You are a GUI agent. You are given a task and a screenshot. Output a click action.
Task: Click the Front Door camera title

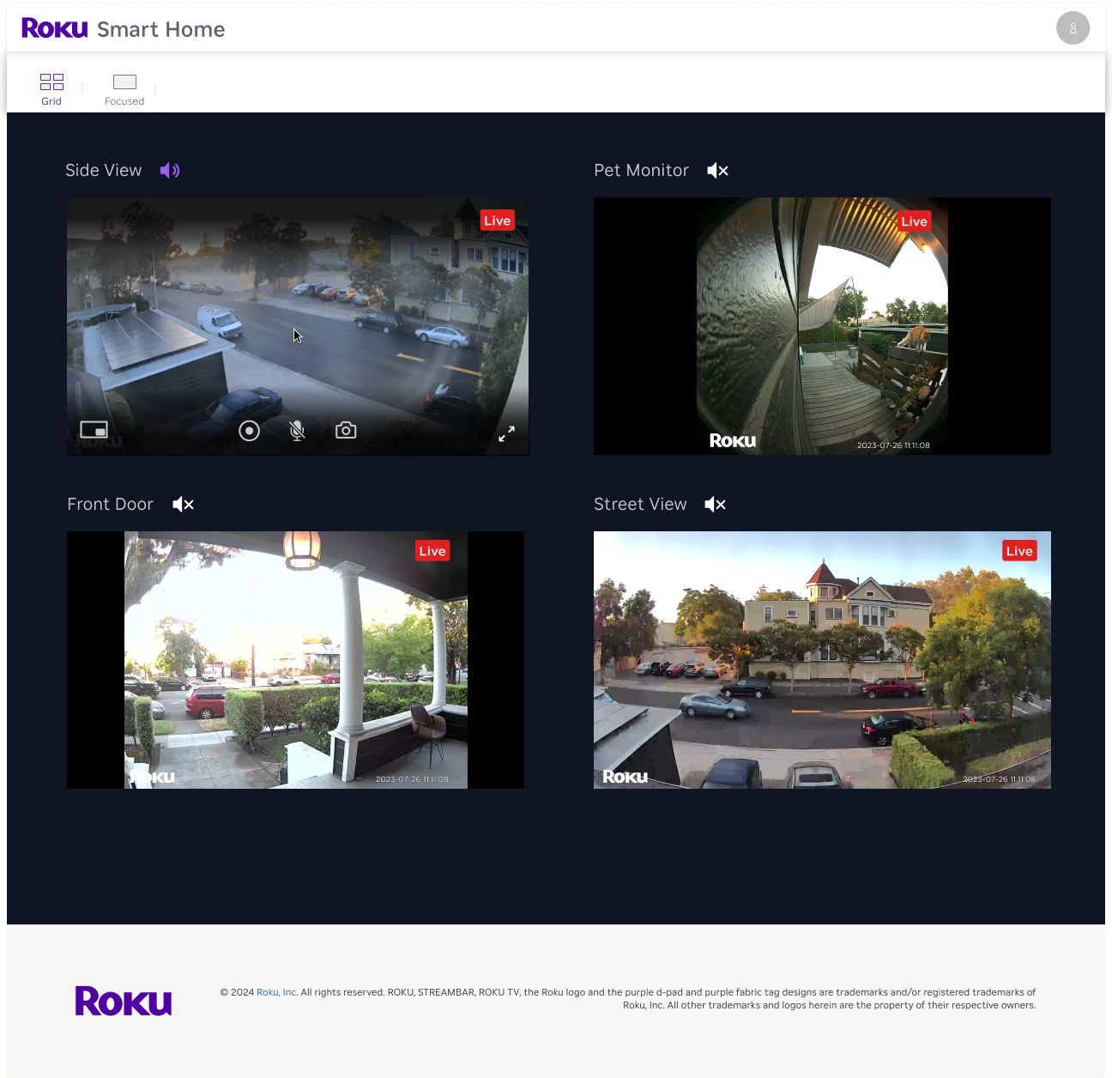(x=110, y=504)
